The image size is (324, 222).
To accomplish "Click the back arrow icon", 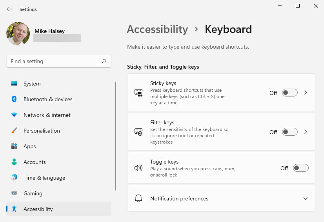I will [9, 9].
